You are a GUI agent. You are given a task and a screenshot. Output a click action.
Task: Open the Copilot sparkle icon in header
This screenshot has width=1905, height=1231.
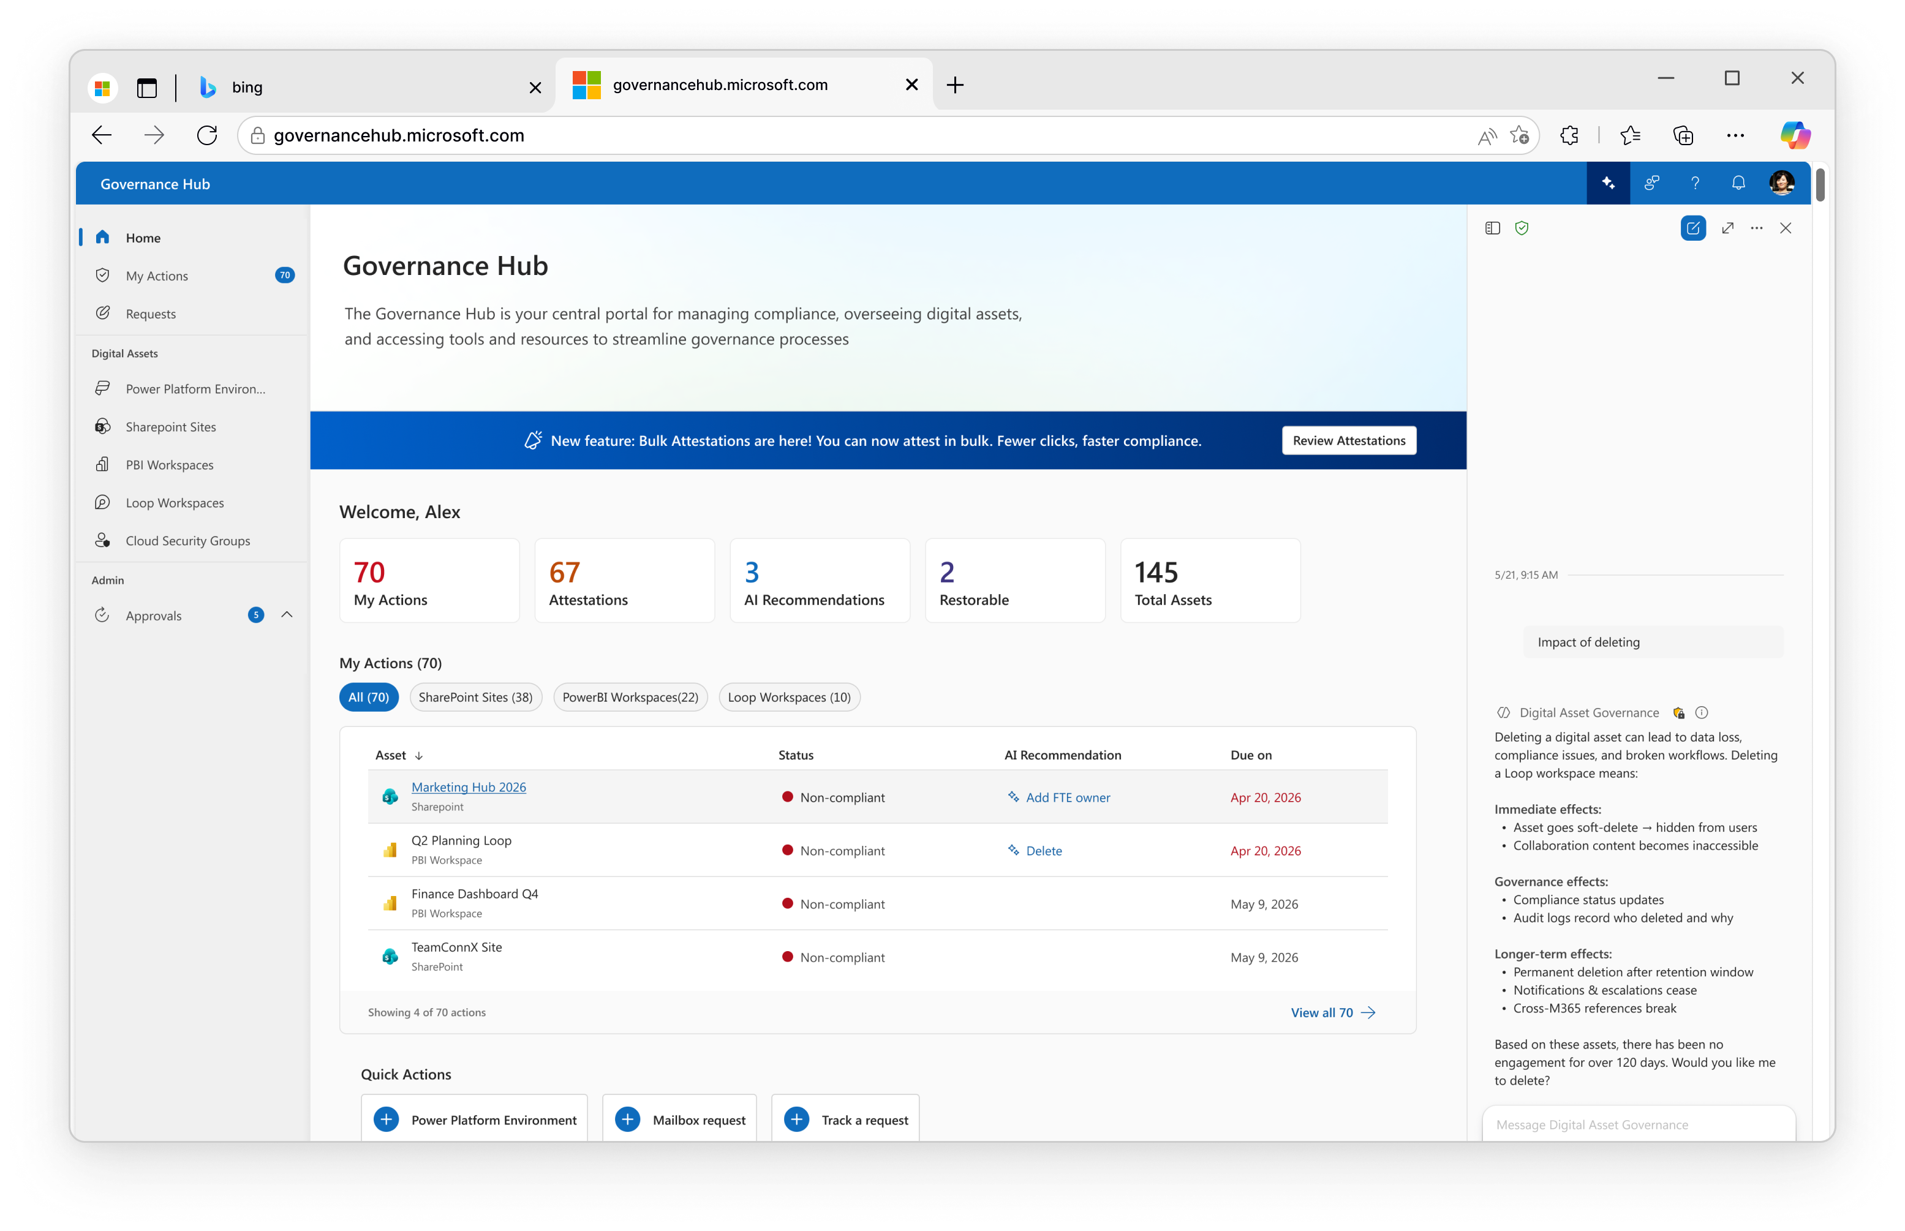coord(1608,183)
